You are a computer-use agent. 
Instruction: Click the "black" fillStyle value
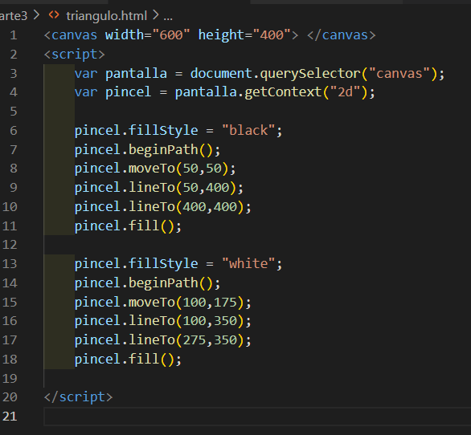(x=248, y=131)
